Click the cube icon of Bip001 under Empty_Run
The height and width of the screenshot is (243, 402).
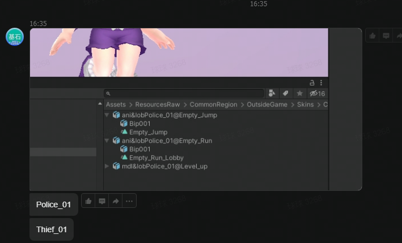[x=124, y=150]
